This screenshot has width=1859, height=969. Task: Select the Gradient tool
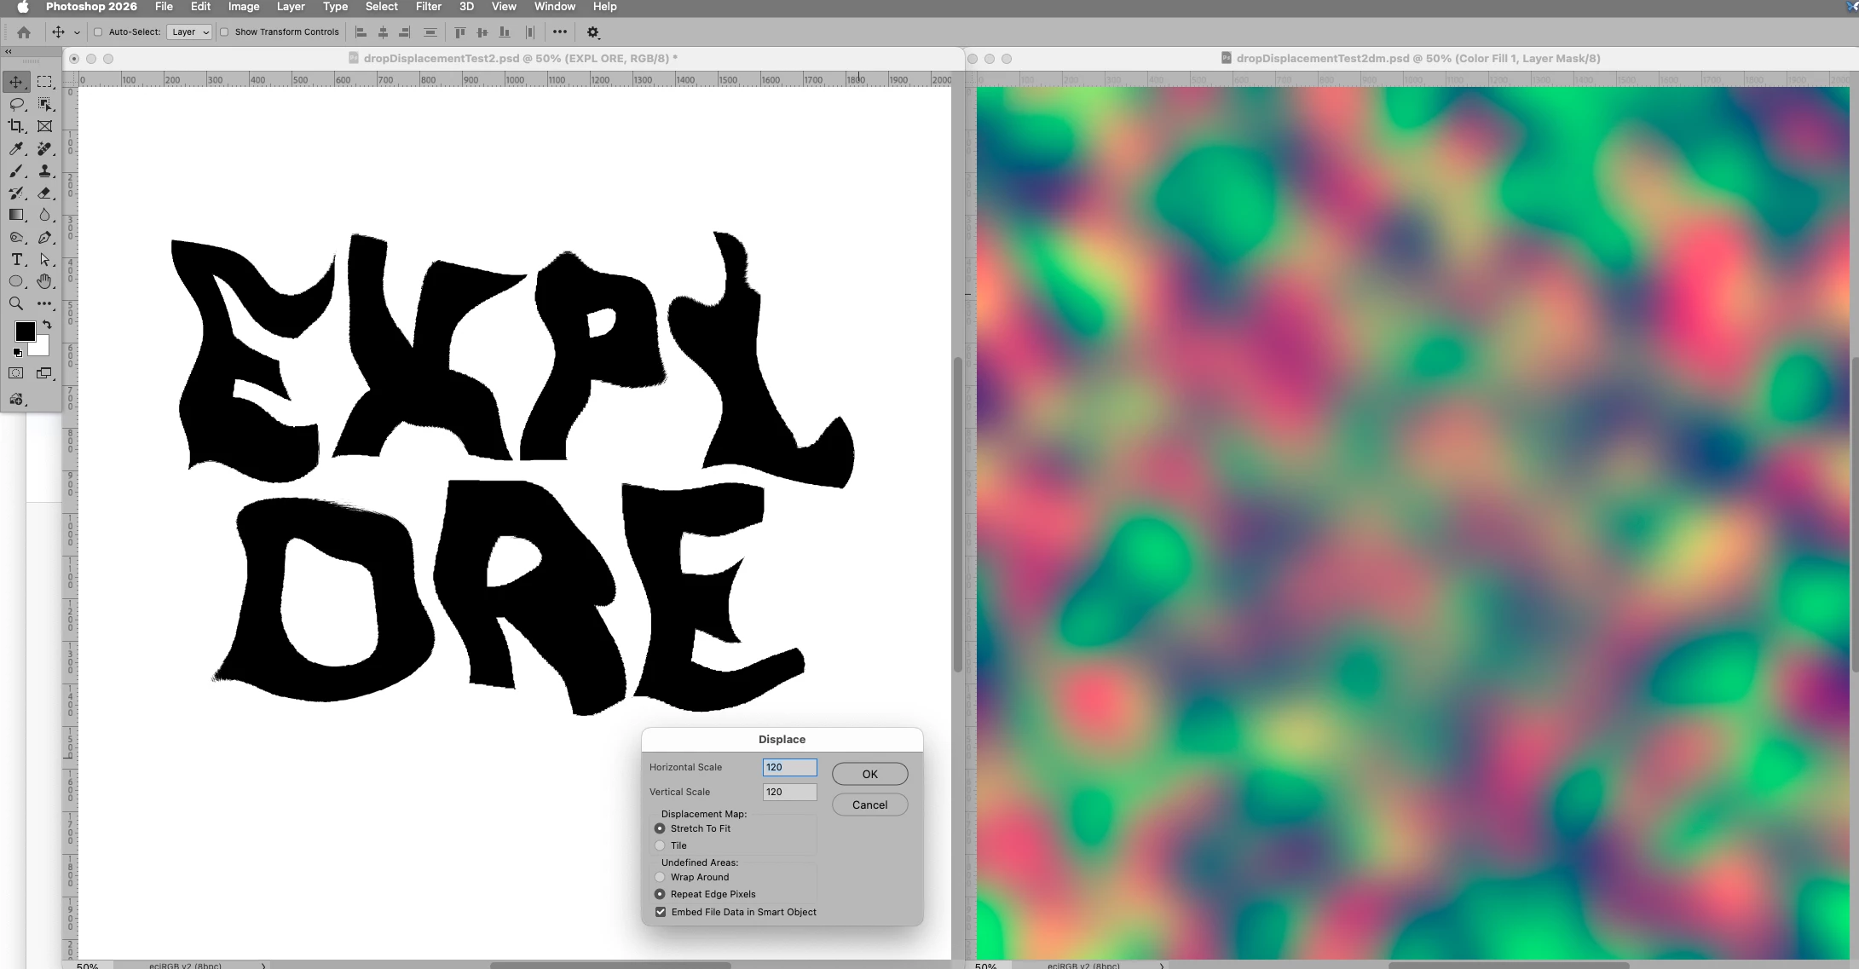16,215
